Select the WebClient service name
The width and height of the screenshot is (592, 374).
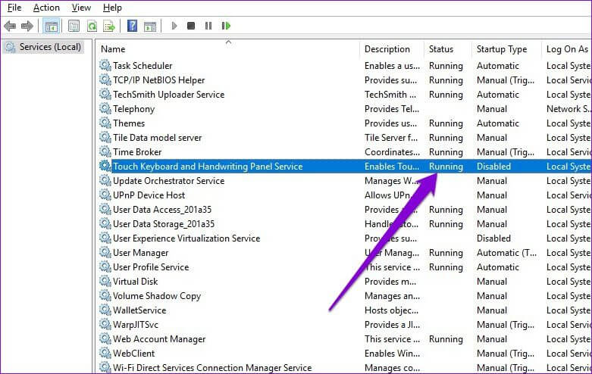tap(133, 354)
